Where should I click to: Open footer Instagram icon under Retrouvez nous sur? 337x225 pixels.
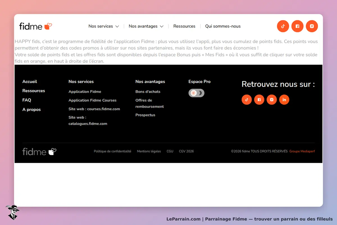point(272,100)
